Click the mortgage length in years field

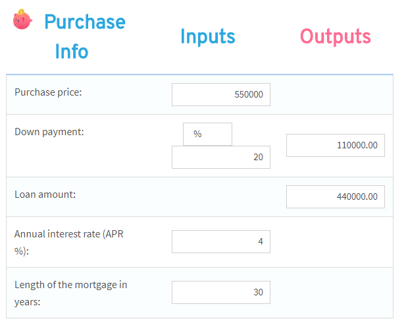(221, 293)
